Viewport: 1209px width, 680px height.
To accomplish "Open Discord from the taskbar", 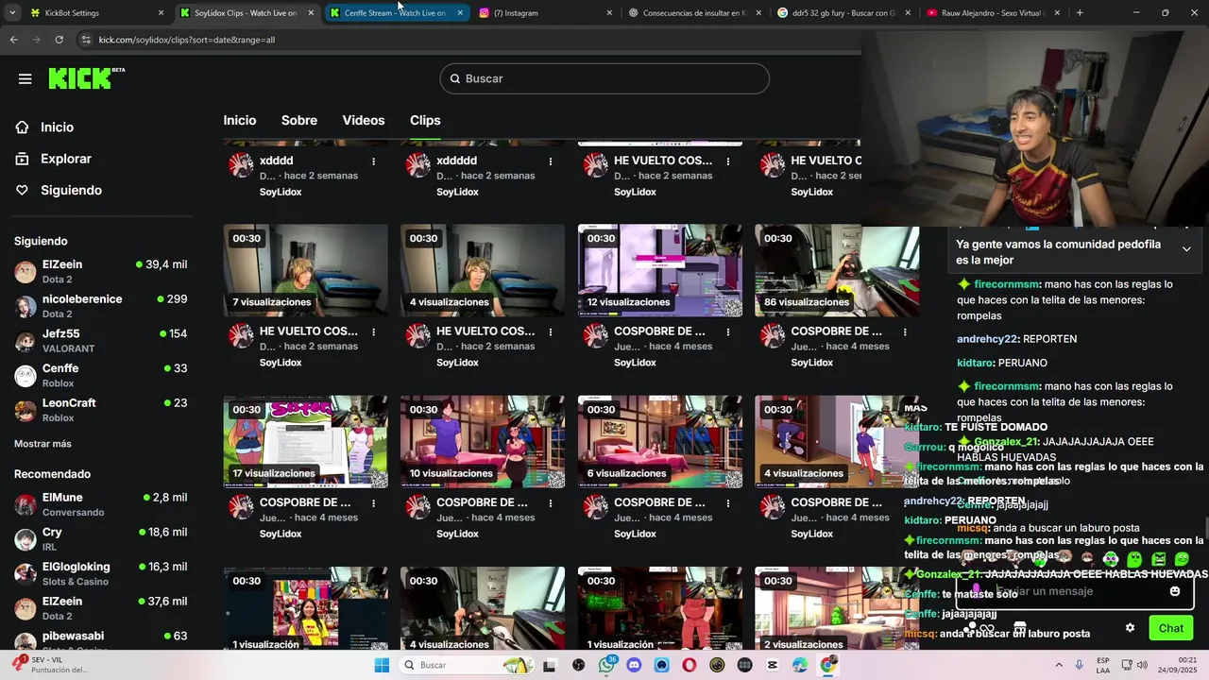I will tap(634, 665).
